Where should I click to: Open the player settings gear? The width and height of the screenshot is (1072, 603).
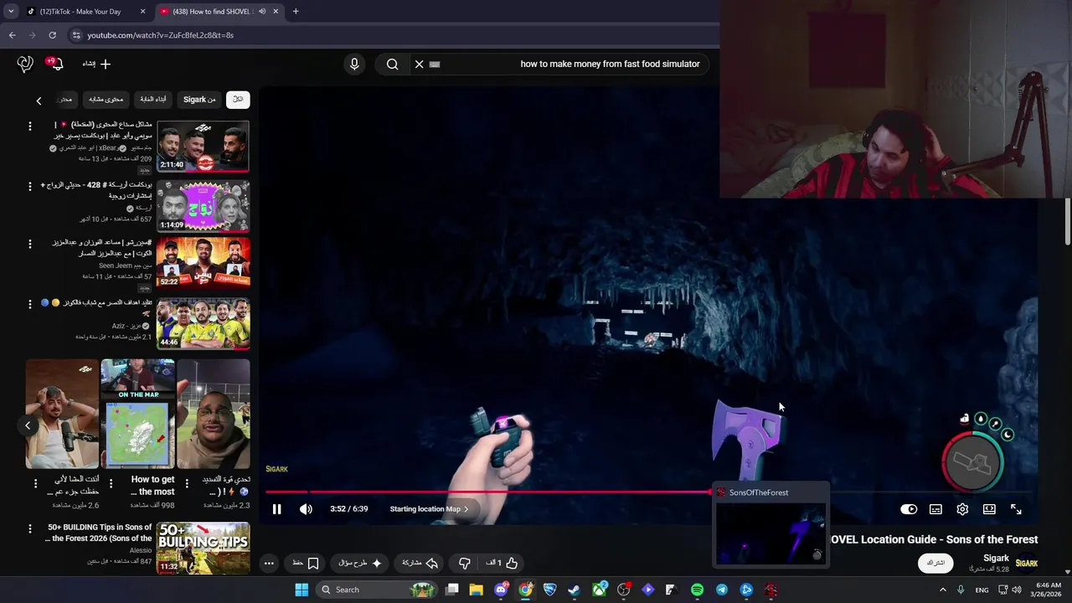[962, 509]
